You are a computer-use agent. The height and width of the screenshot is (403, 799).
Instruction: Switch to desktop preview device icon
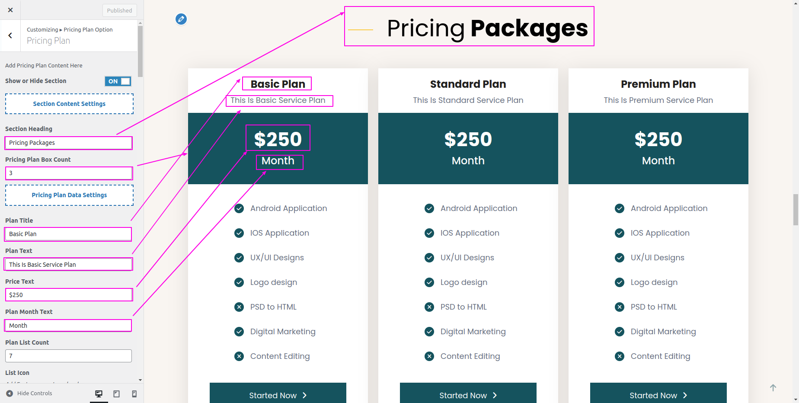pos(99,393)
